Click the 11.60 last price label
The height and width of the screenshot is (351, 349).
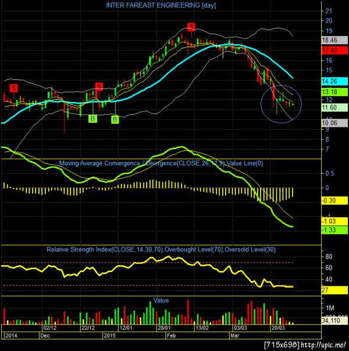point(334,108)
